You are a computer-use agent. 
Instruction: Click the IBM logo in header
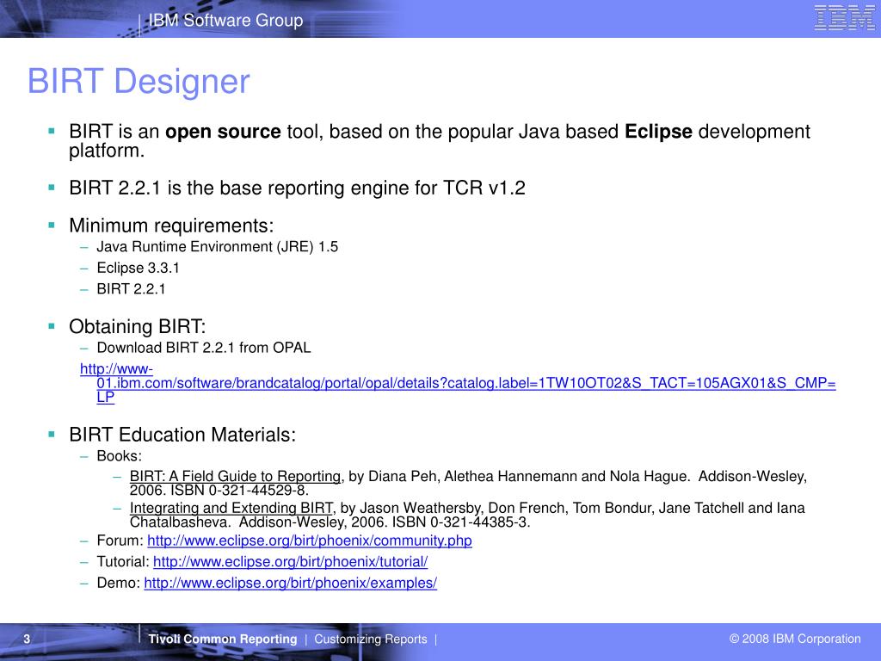pyautogui.click(x=845, y=17)
